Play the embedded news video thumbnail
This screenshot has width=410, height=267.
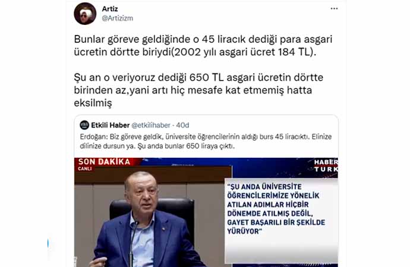point(206,212)
